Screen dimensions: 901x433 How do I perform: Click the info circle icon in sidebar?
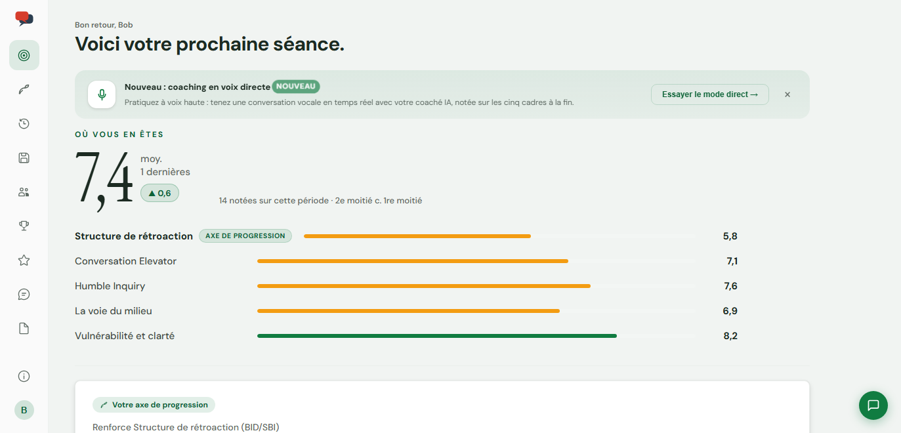pyautogui.click(x=24, y=376)
